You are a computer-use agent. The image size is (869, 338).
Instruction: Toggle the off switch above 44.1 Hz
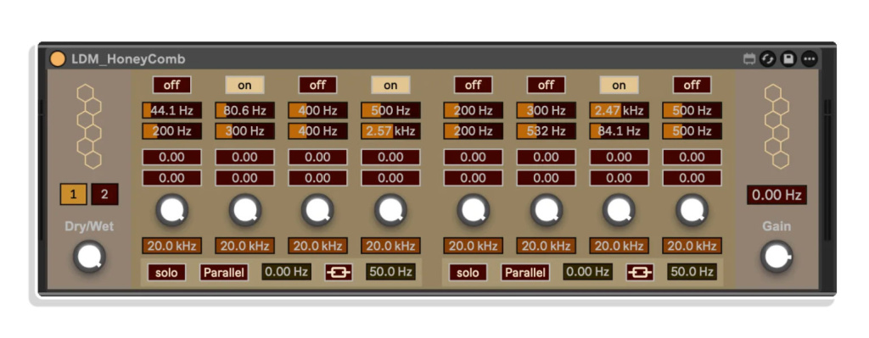click(171, 86)
